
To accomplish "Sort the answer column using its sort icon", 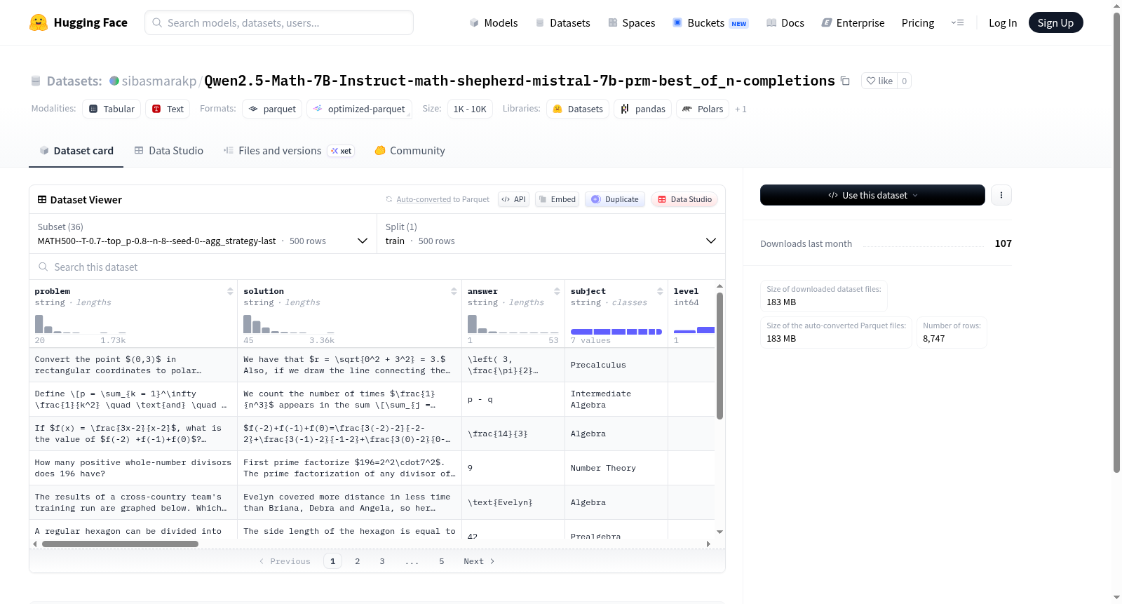I will pyautogui.click(x=557, y=291).
